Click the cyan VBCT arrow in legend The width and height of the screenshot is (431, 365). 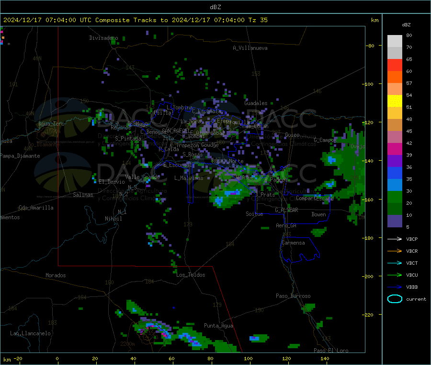(x=395, y=263)
